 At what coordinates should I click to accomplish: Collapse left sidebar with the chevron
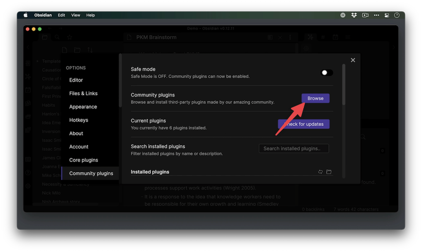point(28,48)
